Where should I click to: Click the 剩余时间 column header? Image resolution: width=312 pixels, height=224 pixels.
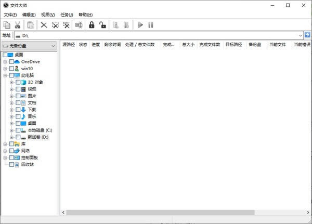coord(112,45)
